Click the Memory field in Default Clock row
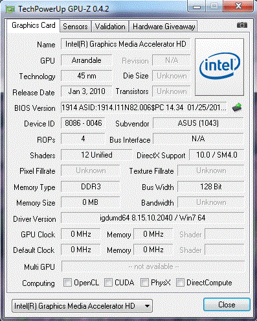257x321 pixels. coord(153,250)
